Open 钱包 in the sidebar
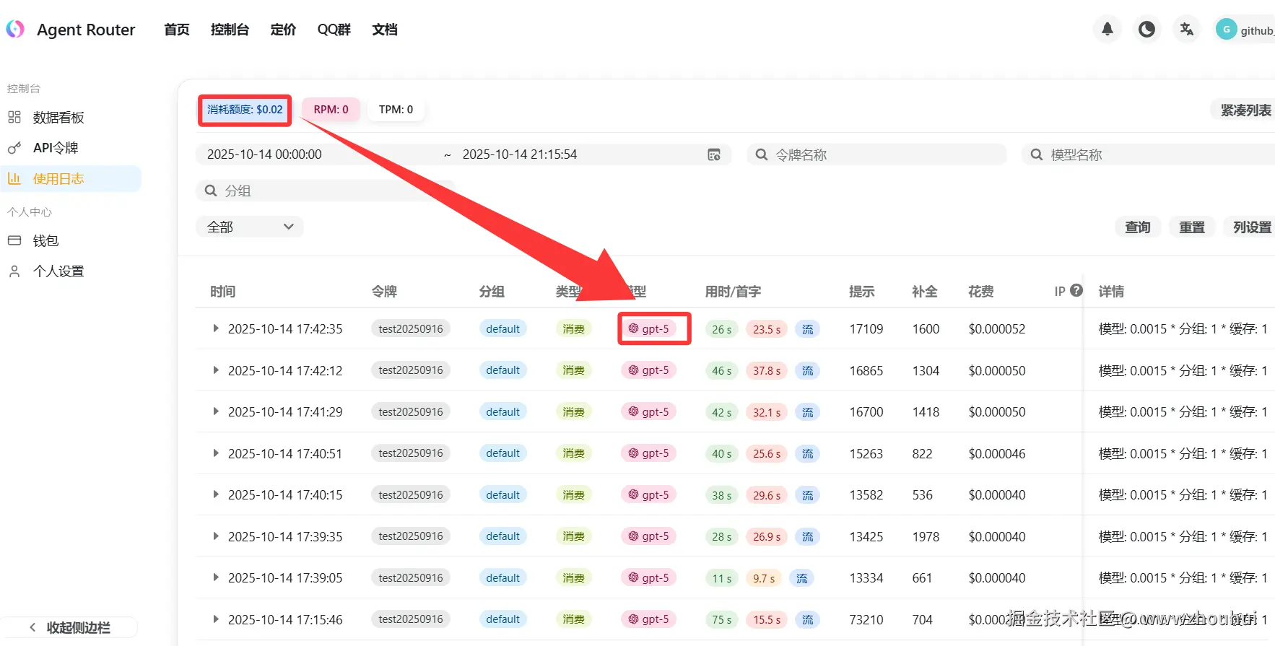 click(x=71, y=241)
